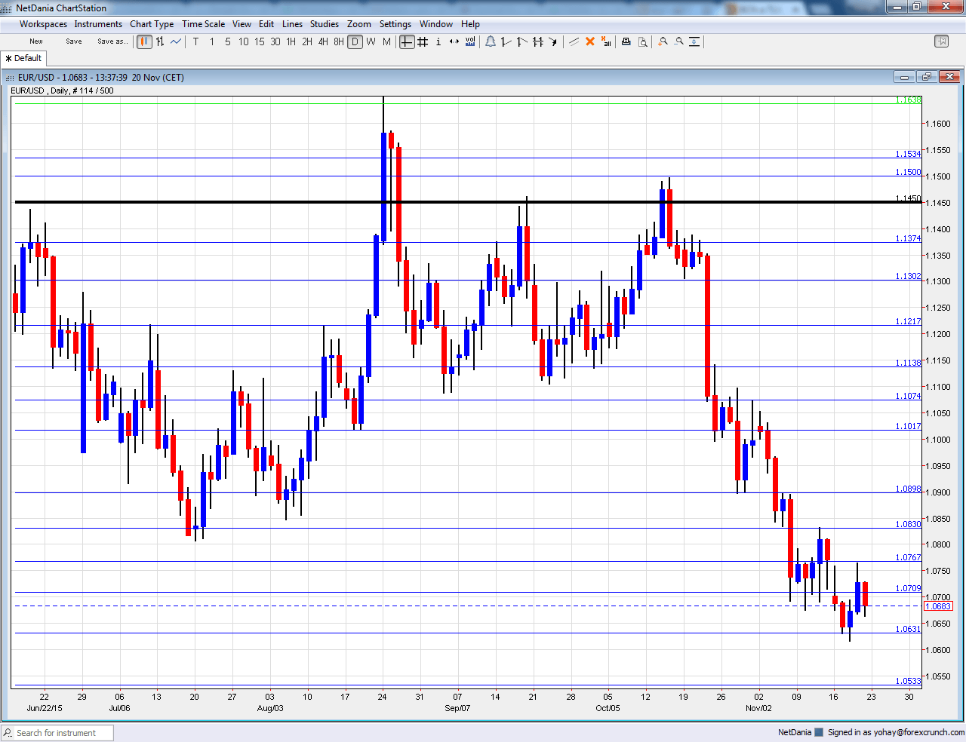Open the Time Scale menu
Image resolution: width=966 pixels, height=742 pixels.
pos(203,23)
